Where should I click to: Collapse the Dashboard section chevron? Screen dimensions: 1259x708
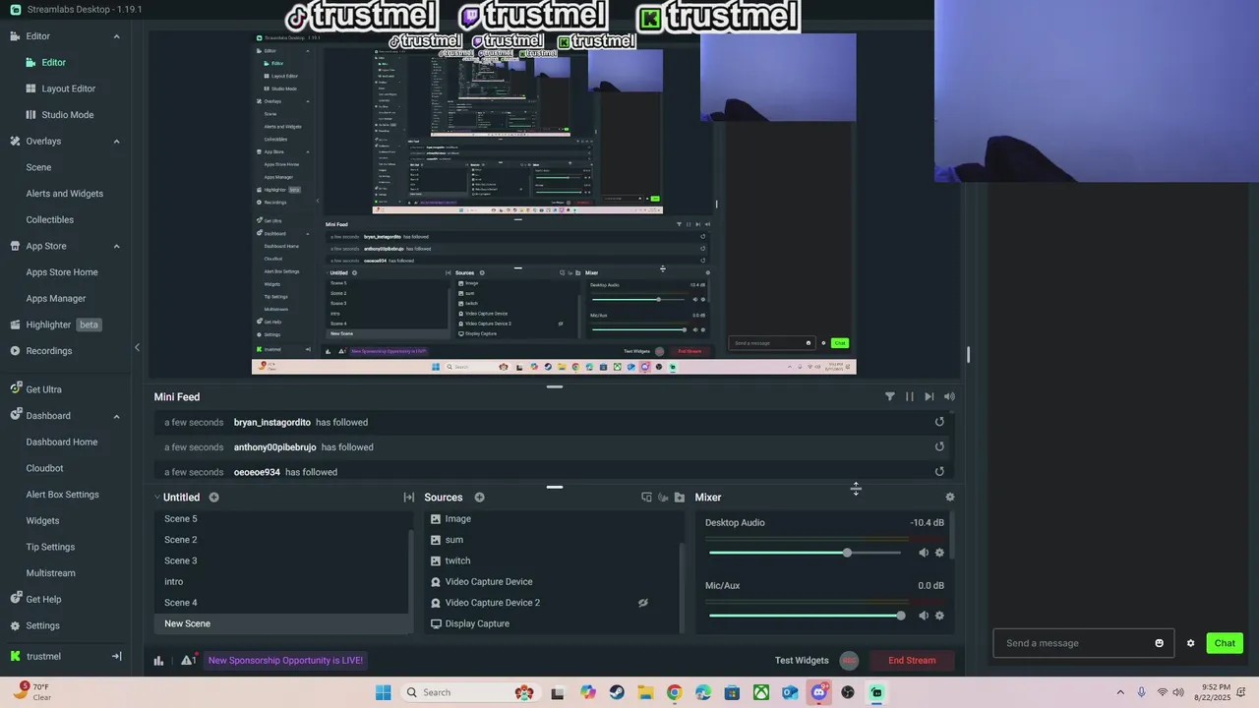pos(116,416)
